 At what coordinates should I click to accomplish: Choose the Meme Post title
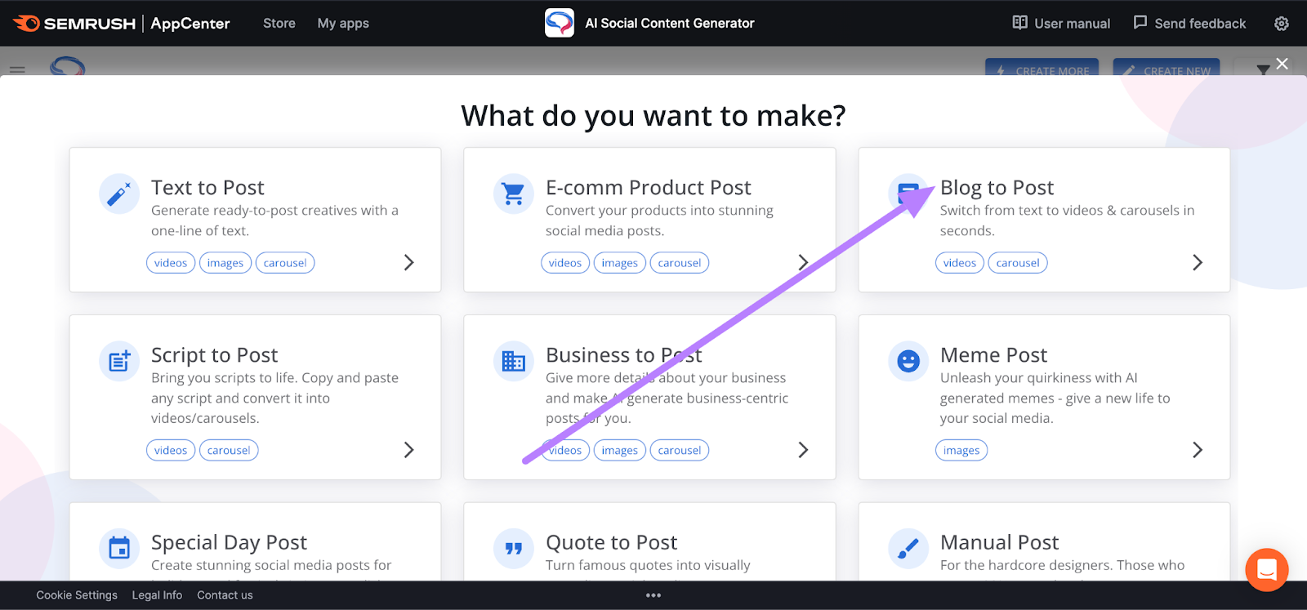(x=993, y=355)
